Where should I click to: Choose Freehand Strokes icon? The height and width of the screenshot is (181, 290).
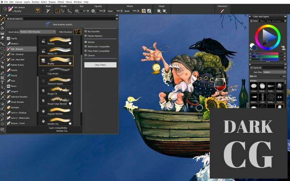tap(58, 11)
